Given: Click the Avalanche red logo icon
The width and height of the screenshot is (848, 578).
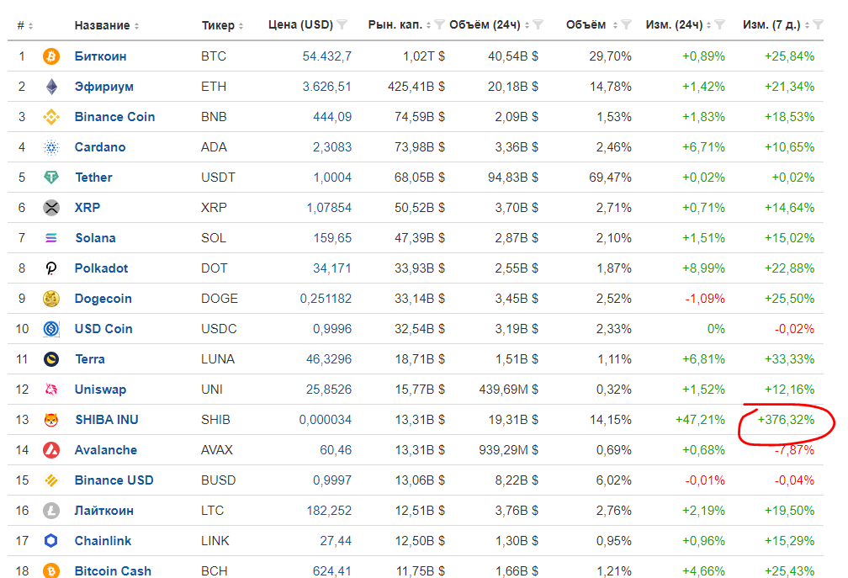Looking at the screenshot, I should coord(51,450).
